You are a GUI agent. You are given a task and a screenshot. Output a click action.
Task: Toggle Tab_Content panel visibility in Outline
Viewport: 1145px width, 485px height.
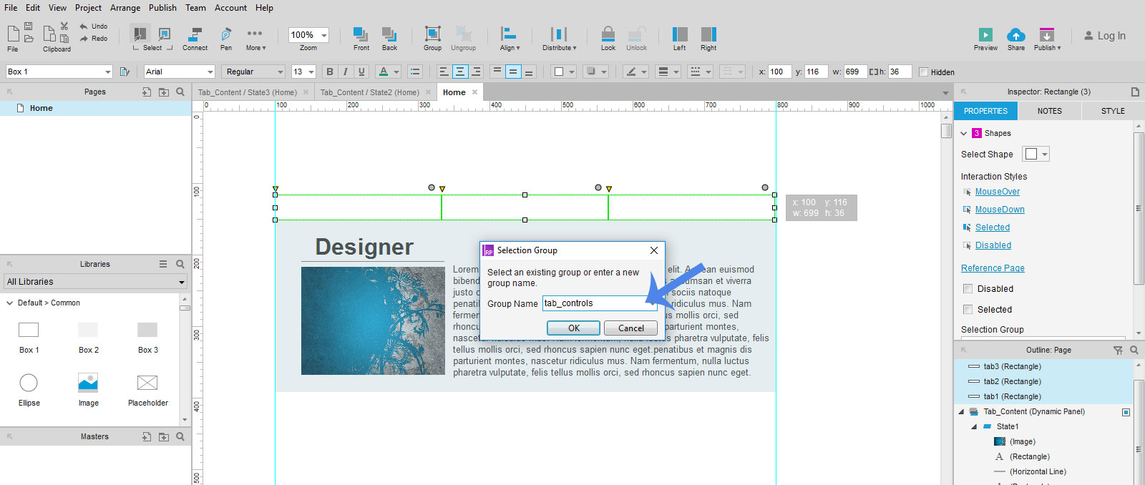[1126, 412]
